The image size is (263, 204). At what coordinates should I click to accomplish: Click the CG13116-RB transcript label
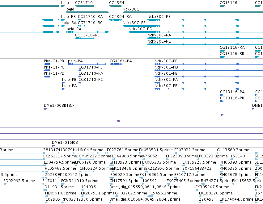[232, 54]
